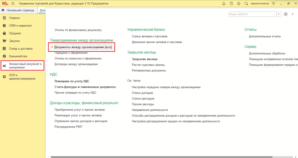Click the Поиск (Ctrl+F) search field
This screenshot has width=298, height=158.
click(253, 14)
